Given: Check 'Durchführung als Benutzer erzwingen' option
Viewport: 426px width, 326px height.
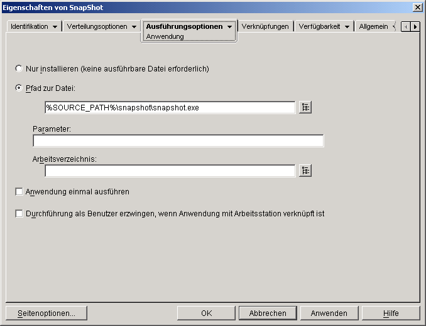Looking at the screenshot, I should click(x=19, y=214).
